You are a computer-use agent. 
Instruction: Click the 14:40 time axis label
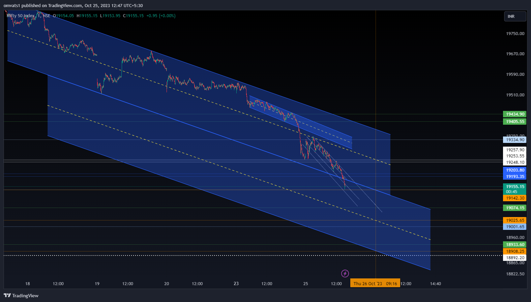pyautogui.click(x=436, y=284)
